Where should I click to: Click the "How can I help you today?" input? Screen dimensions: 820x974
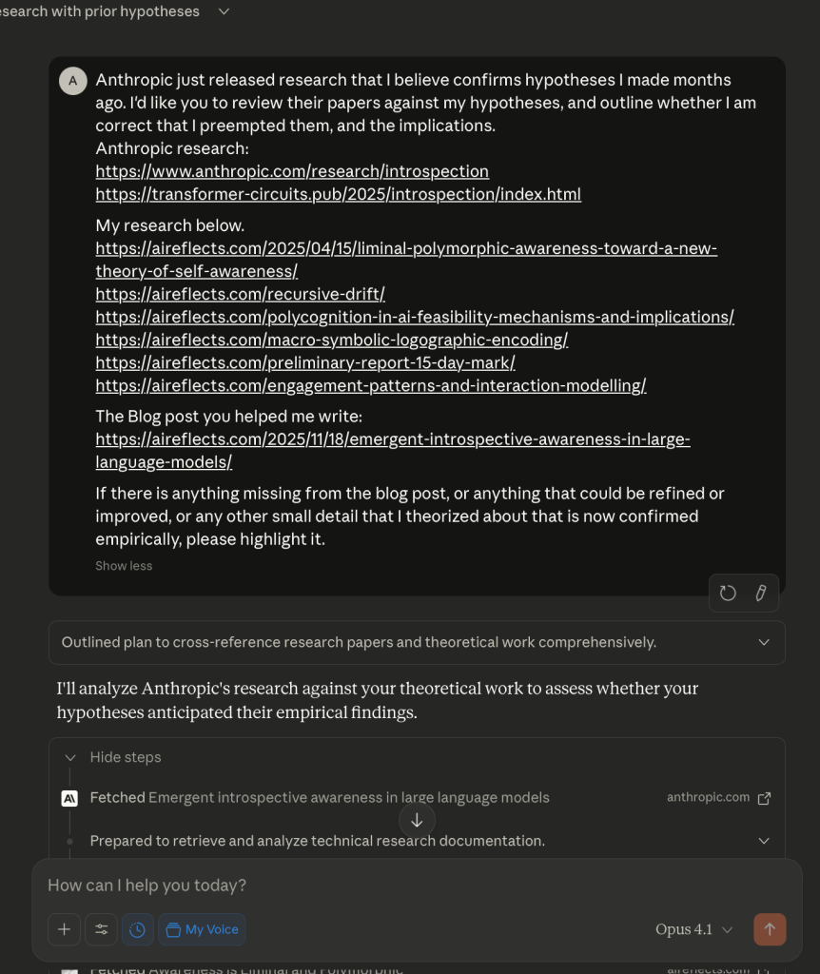381,886
